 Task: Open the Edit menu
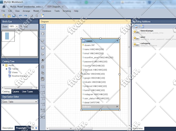pos(10,11)
